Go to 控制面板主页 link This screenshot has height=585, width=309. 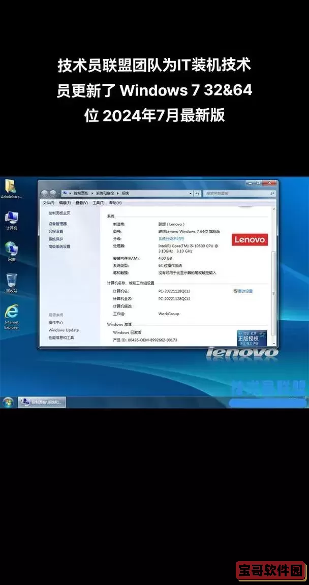pyautogui.click(x=59, y=213)
